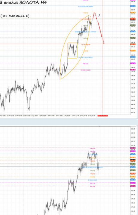This screenshot has height=215, width=138.
Task: Select the H4[+2/8] label on bottom chart
Action: (92, 148)
